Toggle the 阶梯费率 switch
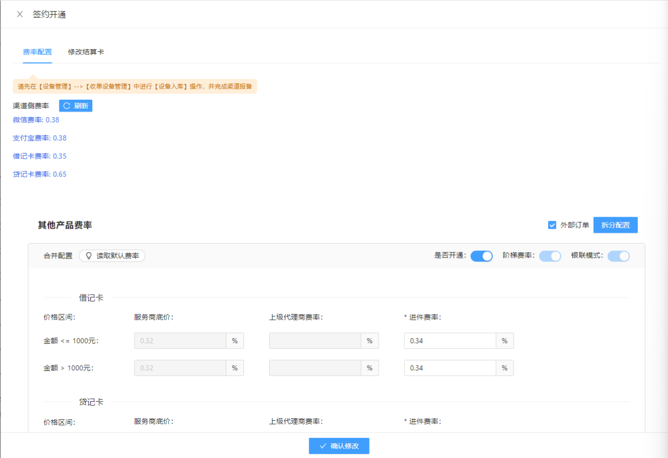Image resolution: width=668 pixels, height=458 pixels. click(550, 256)
